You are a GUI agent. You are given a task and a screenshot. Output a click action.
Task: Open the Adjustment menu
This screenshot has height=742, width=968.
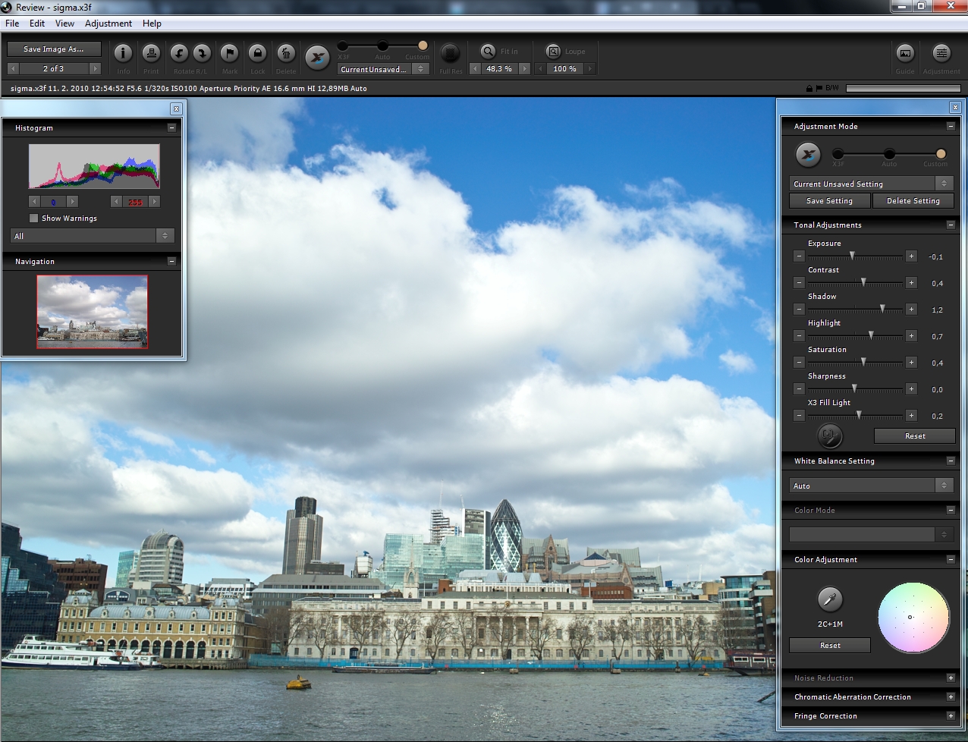click(108, 24)
